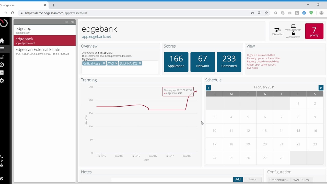327x184 pixels.
Task: Bookmark page with the star icon
Action: coord(266,13)
